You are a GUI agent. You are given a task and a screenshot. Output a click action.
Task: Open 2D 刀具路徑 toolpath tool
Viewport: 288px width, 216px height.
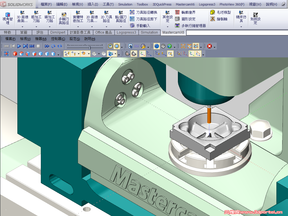coord(106,17)
